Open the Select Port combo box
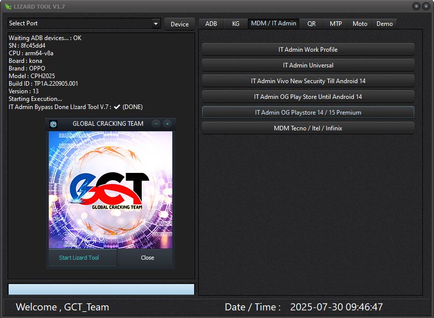This screenshot has height=318, width=434. pyautogui.click(x=84, y=23)
